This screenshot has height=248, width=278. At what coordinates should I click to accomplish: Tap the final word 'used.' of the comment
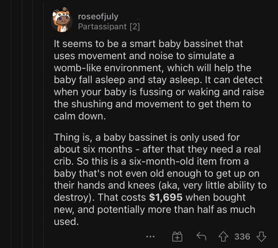[66, 222]
